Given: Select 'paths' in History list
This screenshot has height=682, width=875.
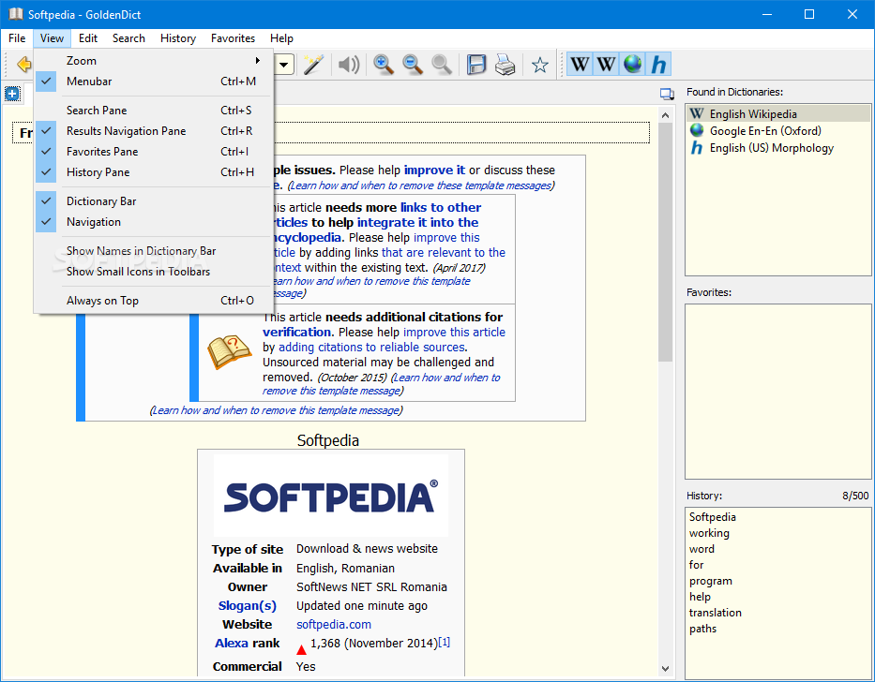Looking at the screenshot, I should pos(702,629).
